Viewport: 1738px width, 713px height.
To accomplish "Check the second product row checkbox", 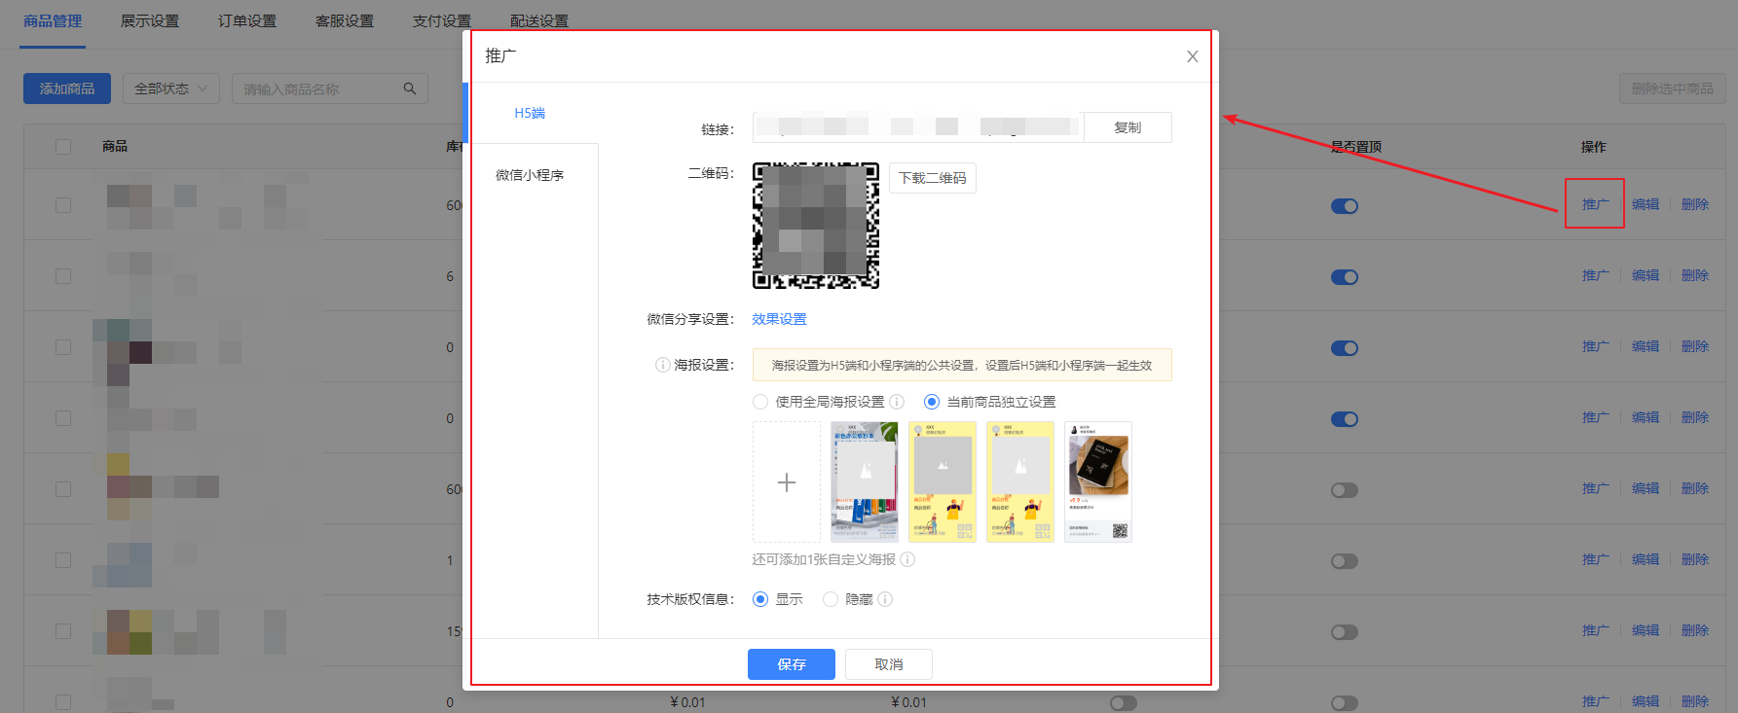I will tap(63, 276).
